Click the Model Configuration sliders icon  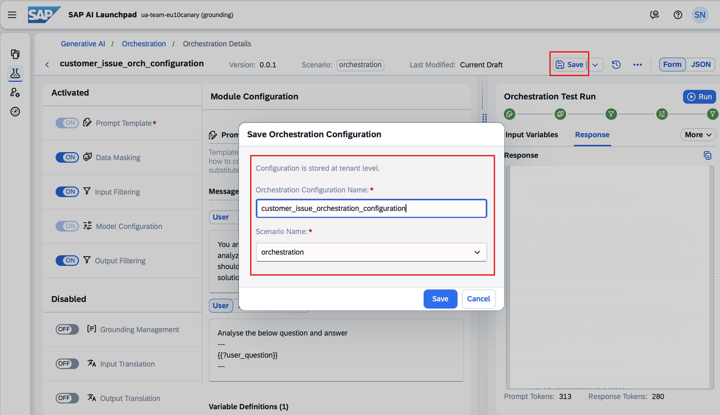point(87,226)
